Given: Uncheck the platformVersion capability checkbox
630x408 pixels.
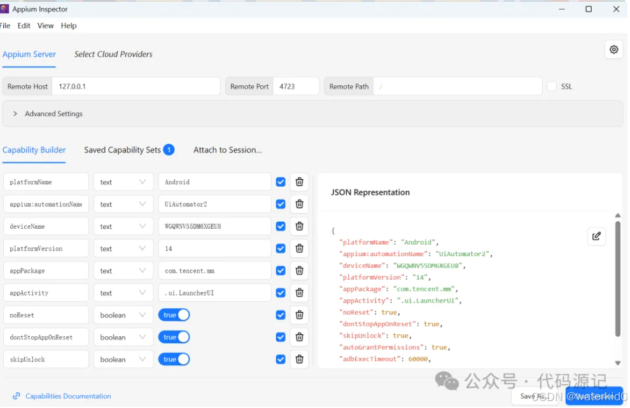Looking at the screenshot, I should (x=281, y=249).
